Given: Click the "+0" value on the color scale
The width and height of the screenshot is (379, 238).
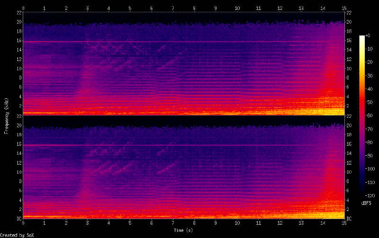Looking at the screenshot, I should point(368,35).
